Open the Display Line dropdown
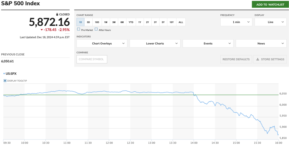Image resolution: width=289 pixels, height=146 pixels. tap(270, 22)
